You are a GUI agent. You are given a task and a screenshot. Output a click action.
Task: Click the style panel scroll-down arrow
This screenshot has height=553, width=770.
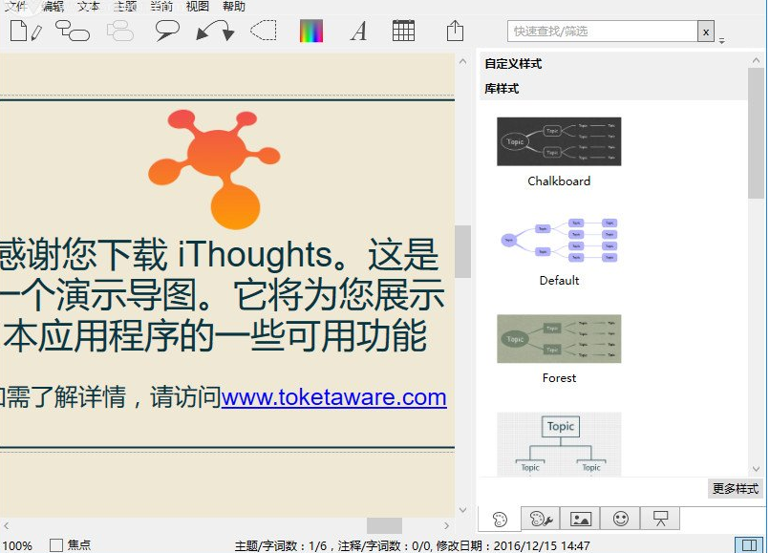(x=756, y=469)
